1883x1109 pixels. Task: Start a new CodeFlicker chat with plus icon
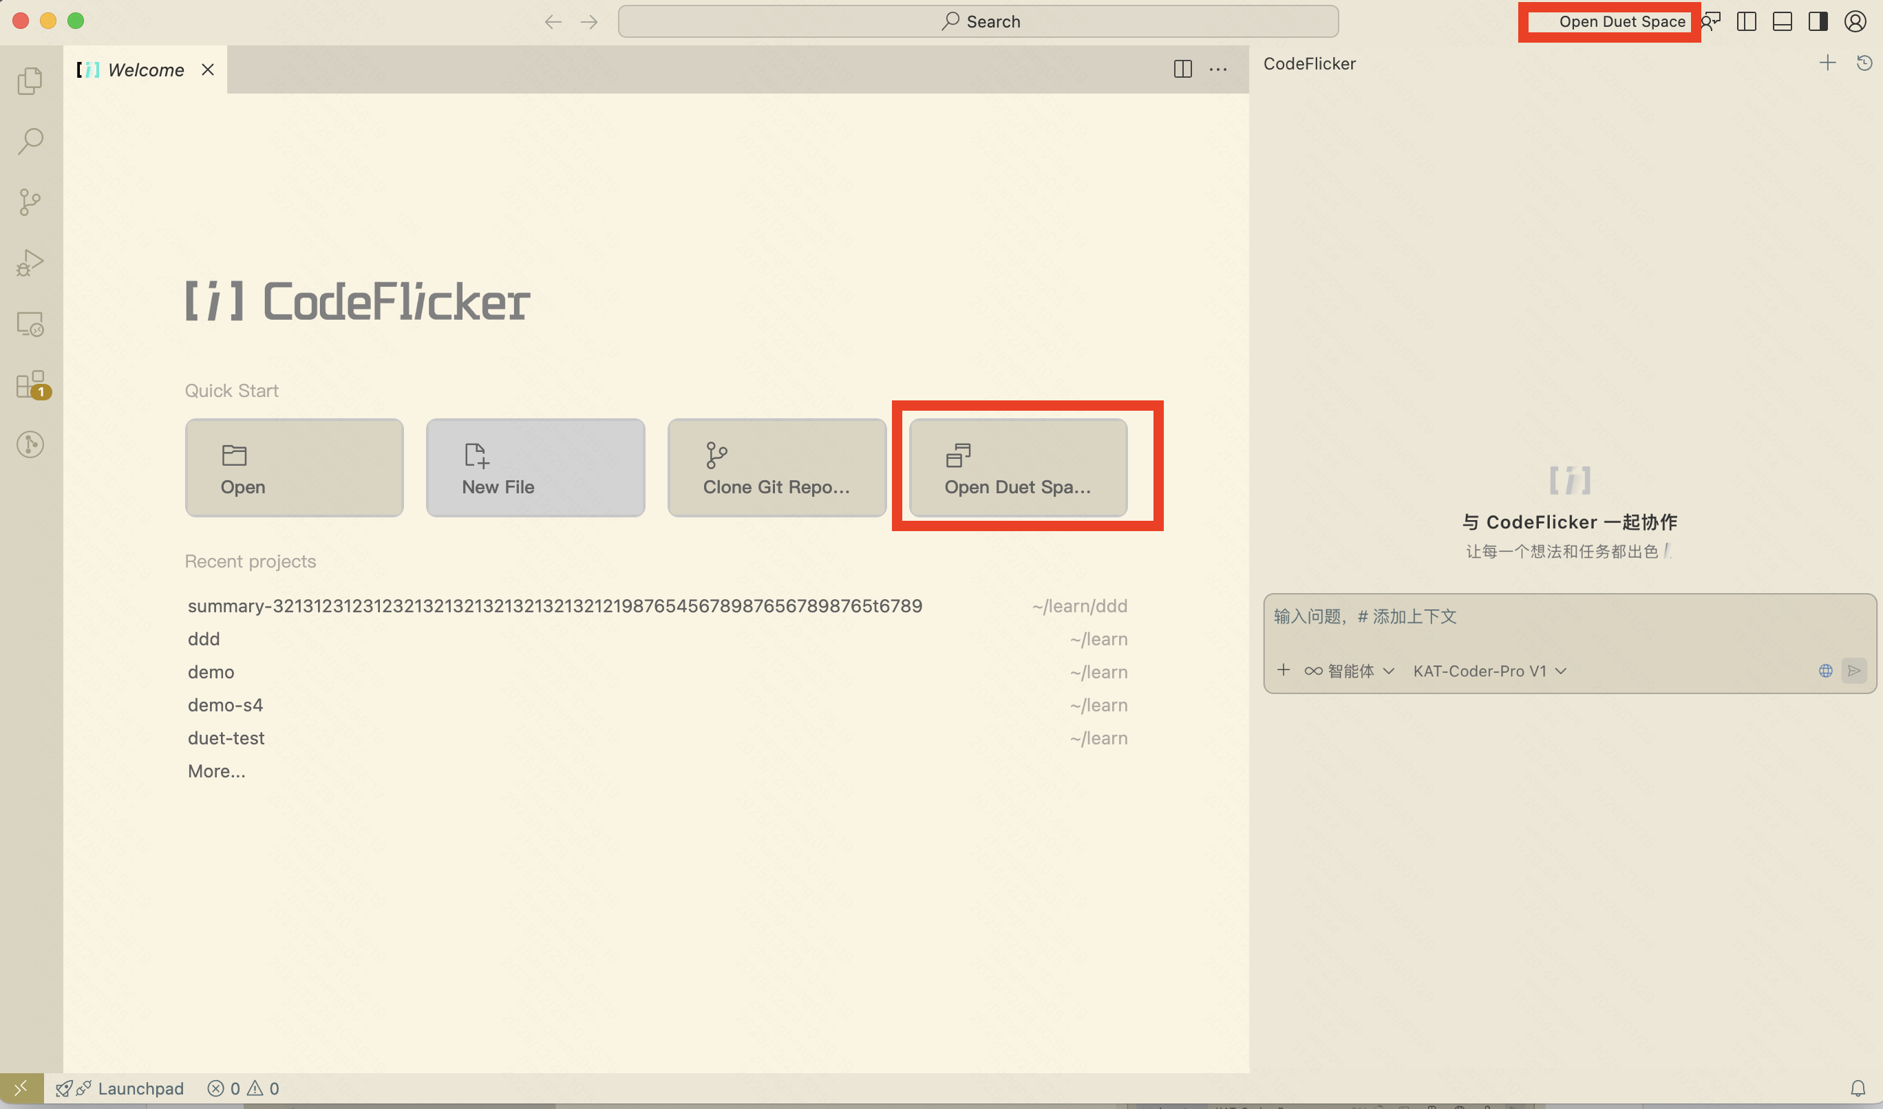(x=1827, y=63)
